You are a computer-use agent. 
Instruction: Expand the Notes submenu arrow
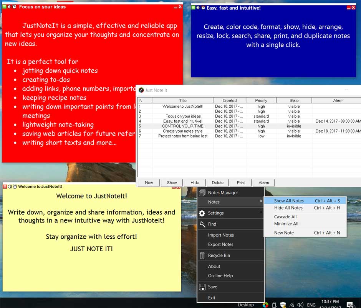[261, 202]
